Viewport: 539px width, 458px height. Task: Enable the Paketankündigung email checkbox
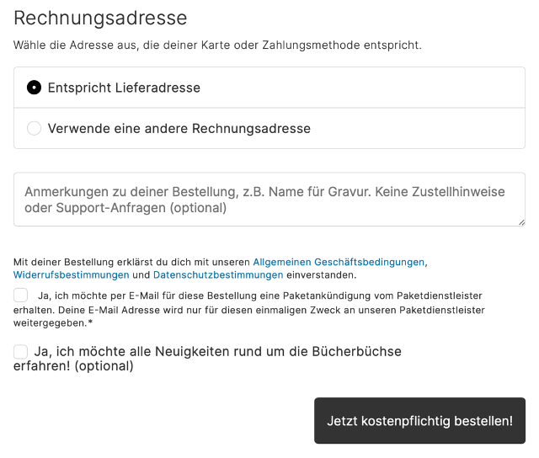tap(20, 296)
